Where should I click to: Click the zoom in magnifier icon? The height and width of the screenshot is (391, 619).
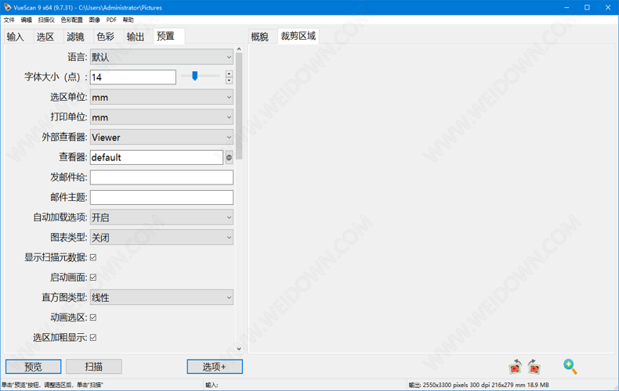click(x=570, y=366)
